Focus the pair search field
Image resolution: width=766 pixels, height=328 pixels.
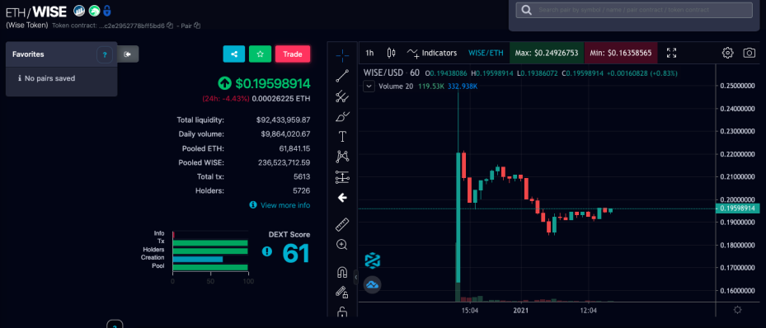coord(634,10)
